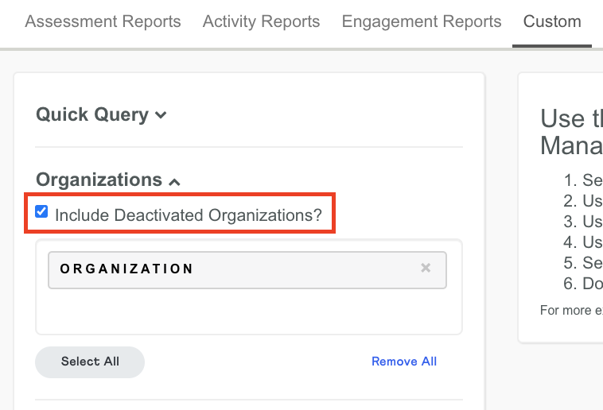Open the Assessment Reports tab
The image size is (603, 410).
(103, 21)
